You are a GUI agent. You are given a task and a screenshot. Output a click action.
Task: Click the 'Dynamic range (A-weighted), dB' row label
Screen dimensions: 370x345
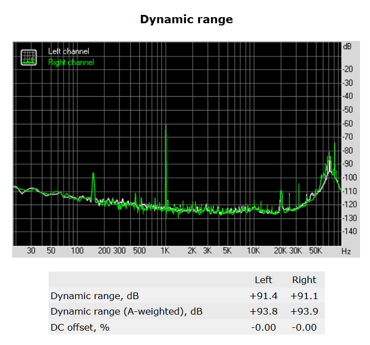click(126, 311)
